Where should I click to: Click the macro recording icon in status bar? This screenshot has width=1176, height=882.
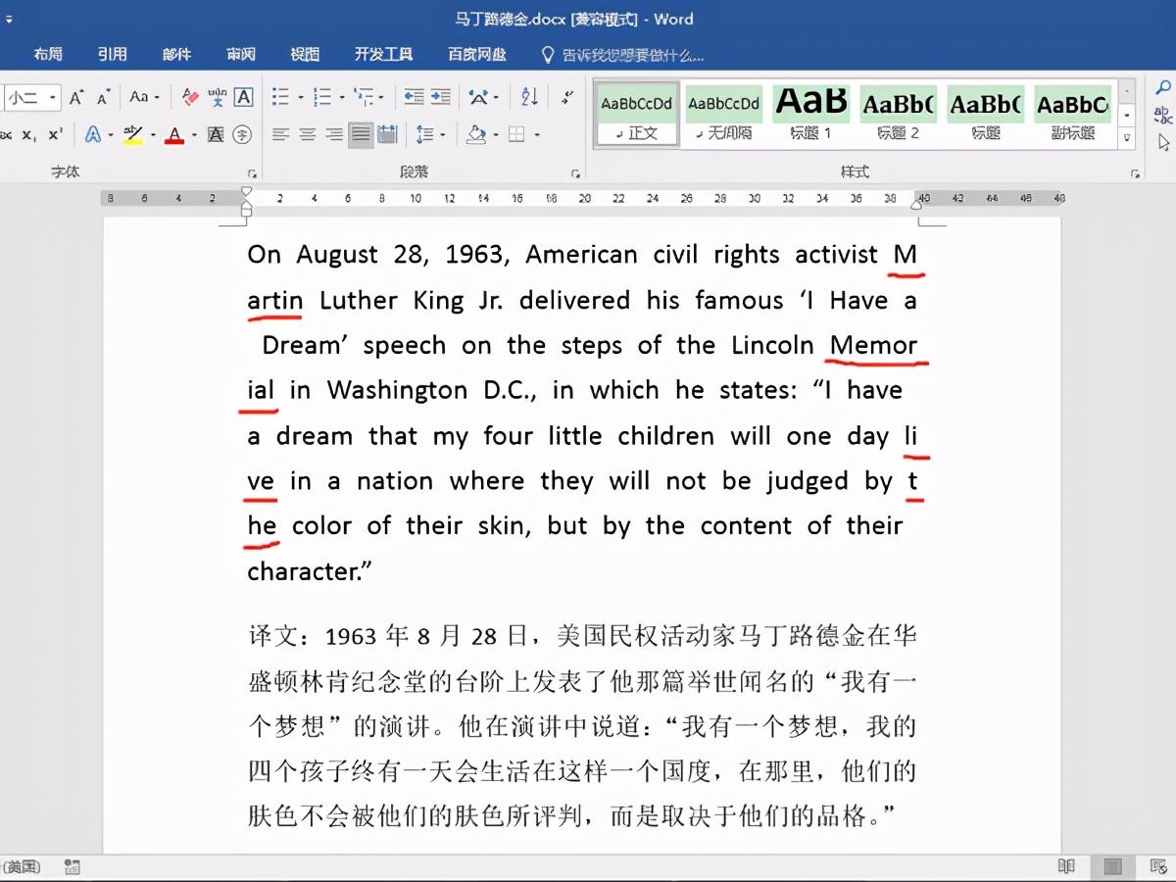(72, 866)
